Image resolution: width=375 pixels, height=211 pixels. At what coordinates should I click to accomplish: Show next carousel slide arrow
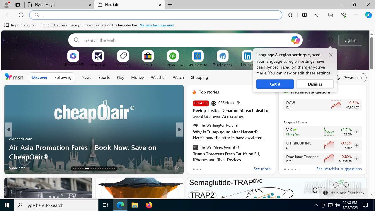180,130
